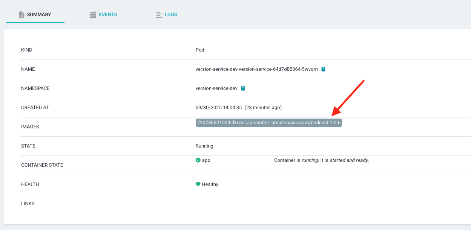
Task: Click the green checkmark beside app container
Action: (198, 160)
